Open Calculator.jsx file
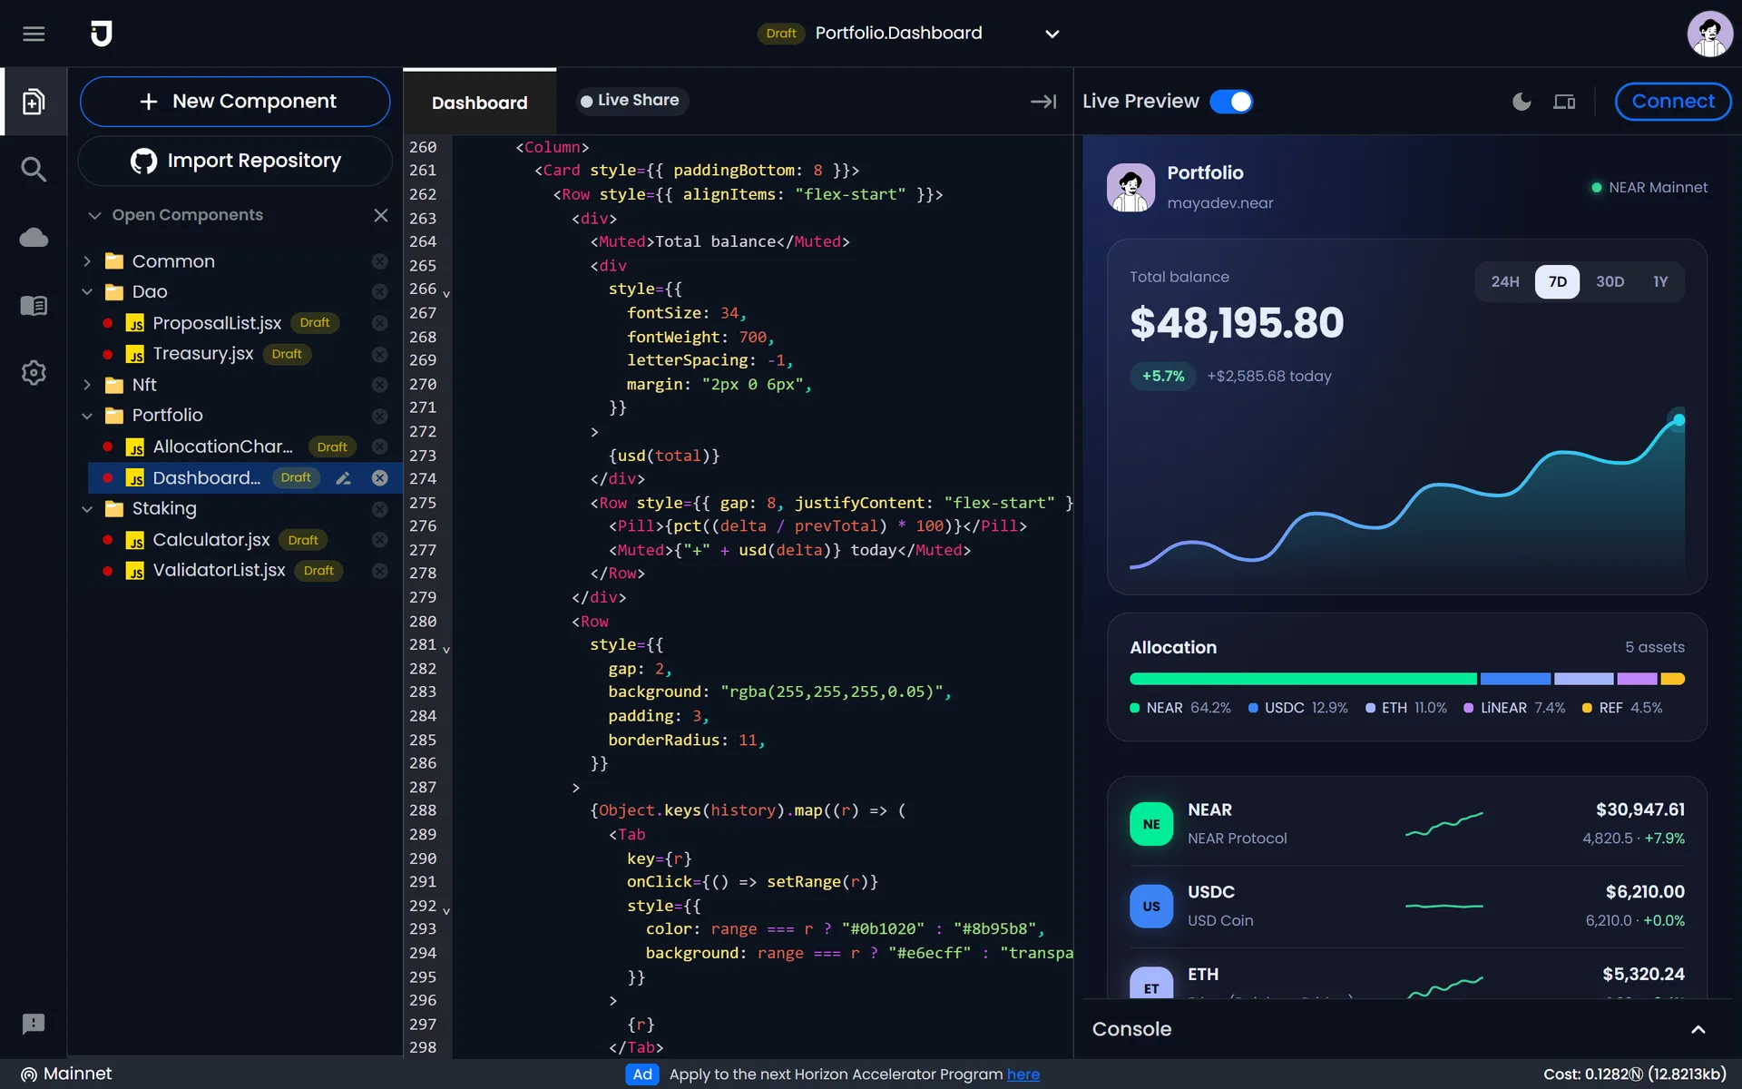The height and width of the screenshot is (1089, 1742). [211, 540]
